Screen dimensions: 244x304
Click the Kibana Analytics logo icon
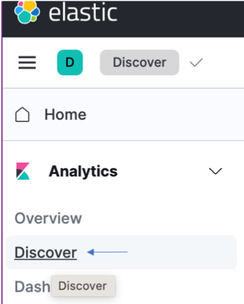click(x=23, y=171)
